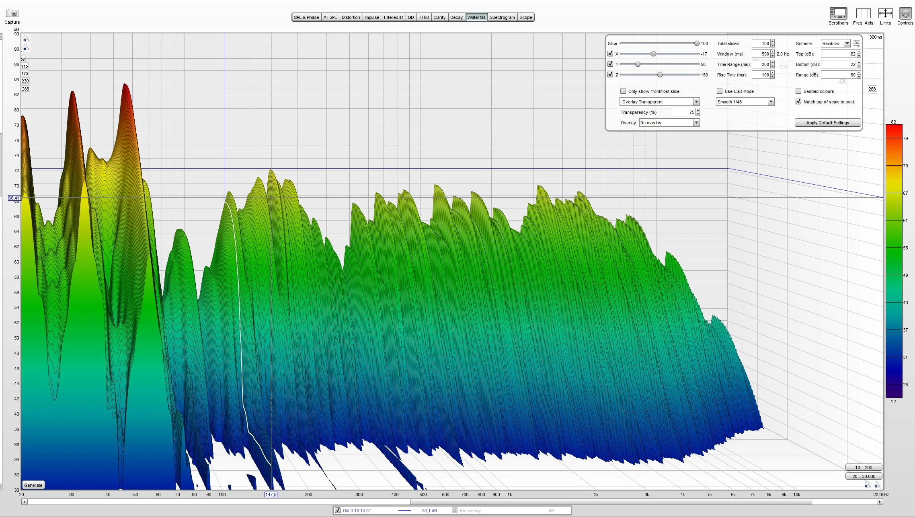915x517 pixels.
Task: Open the Freq. Axis toggle icon
Action: pos(863,13)
